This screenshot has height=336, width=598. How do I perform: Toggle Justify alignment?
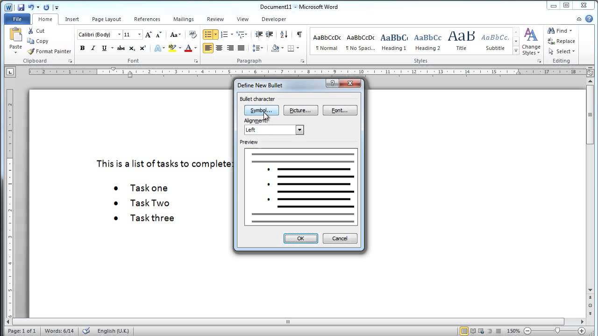click(x=241, y=48)
